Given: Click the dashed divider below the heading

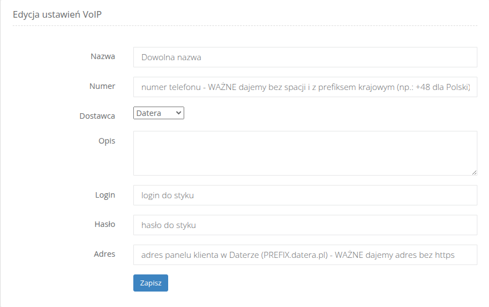Looking at the screenshot, I should coord(245,26).
